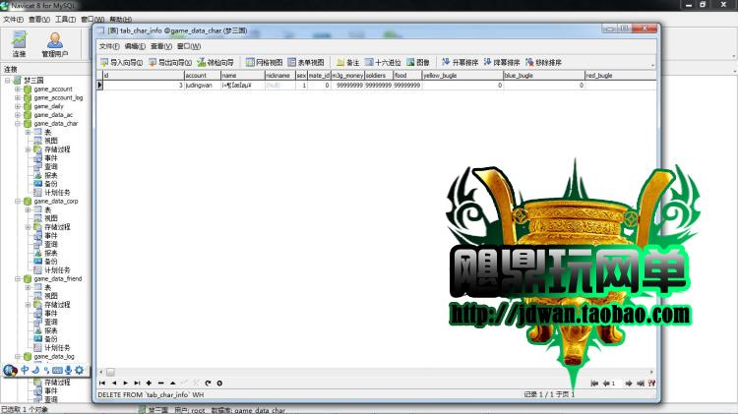Open table window 文件 menu
Viewport: 738px width, 414px height.
[x=109, y=46]
